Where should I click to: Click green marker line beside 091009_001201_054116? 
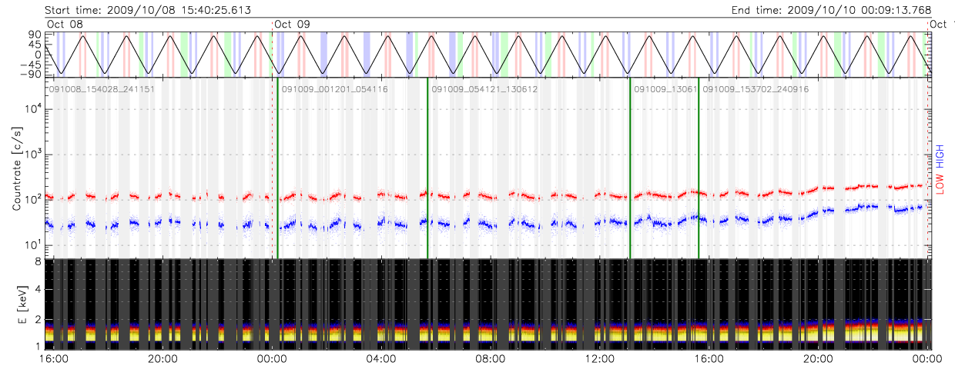[x=277, y=169]
